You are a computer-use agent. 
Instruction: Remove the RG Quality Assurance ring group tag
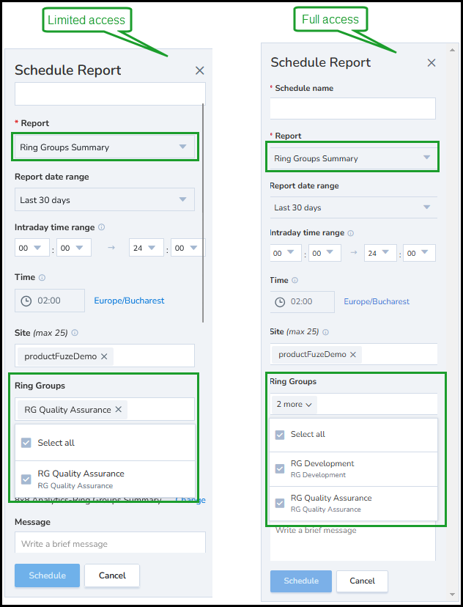point(119,409)
